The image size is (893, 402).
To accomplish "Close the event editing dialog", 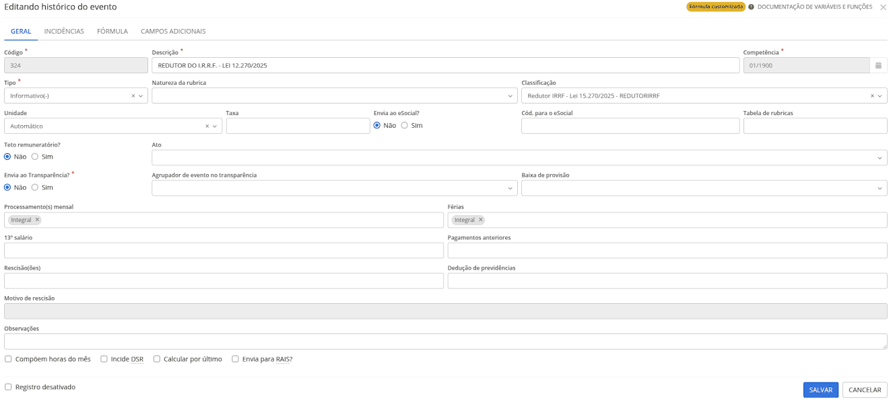I will [883, 7].
